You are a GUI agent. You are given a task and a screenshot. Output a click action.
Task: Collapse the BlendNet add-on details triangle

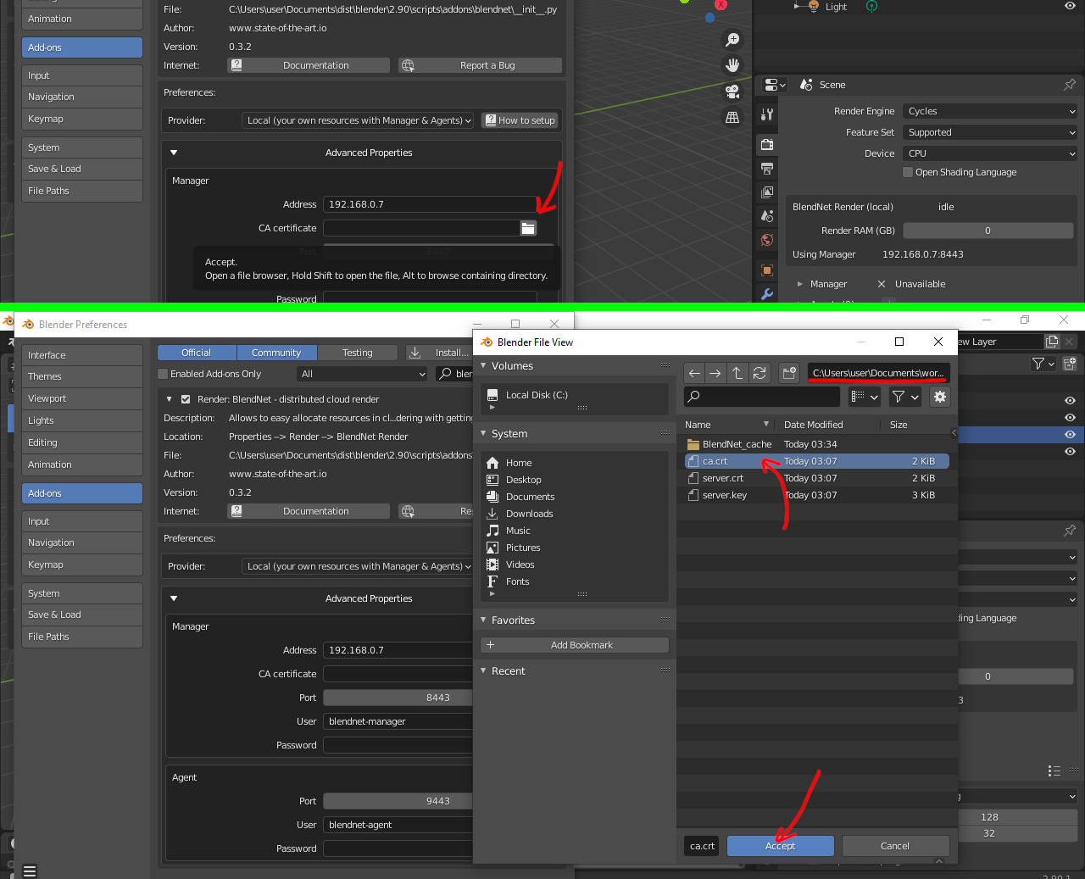pos(169,399)
